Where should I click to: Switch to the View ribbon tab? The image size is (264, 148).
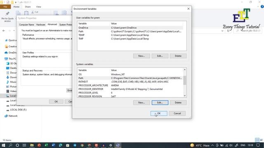coord(38,7)
